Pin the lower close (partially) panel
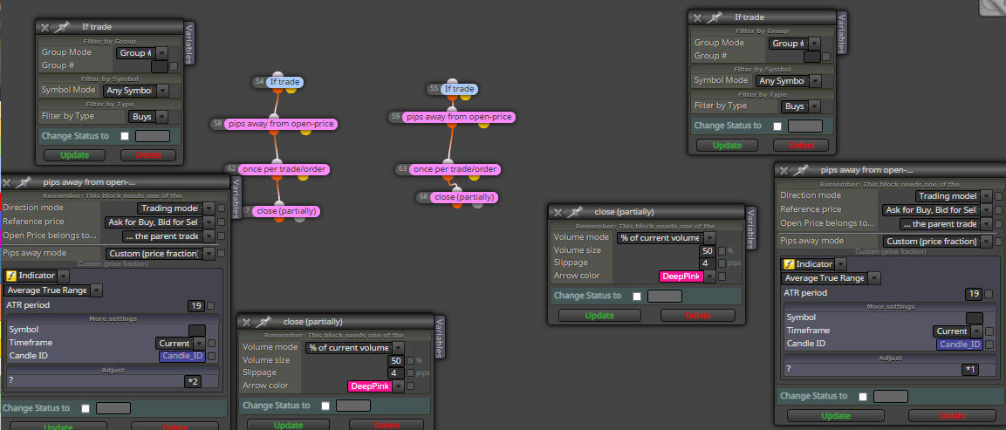 point(263,322)
